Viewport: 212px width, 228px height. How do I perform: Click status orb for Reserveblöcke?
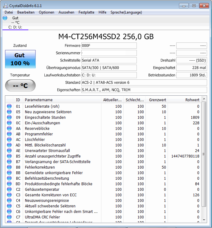9,128
